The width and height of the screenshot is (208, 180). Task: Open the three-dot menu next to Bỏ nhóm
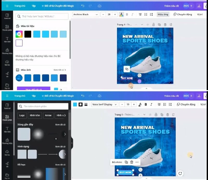(x=137, y=162)
